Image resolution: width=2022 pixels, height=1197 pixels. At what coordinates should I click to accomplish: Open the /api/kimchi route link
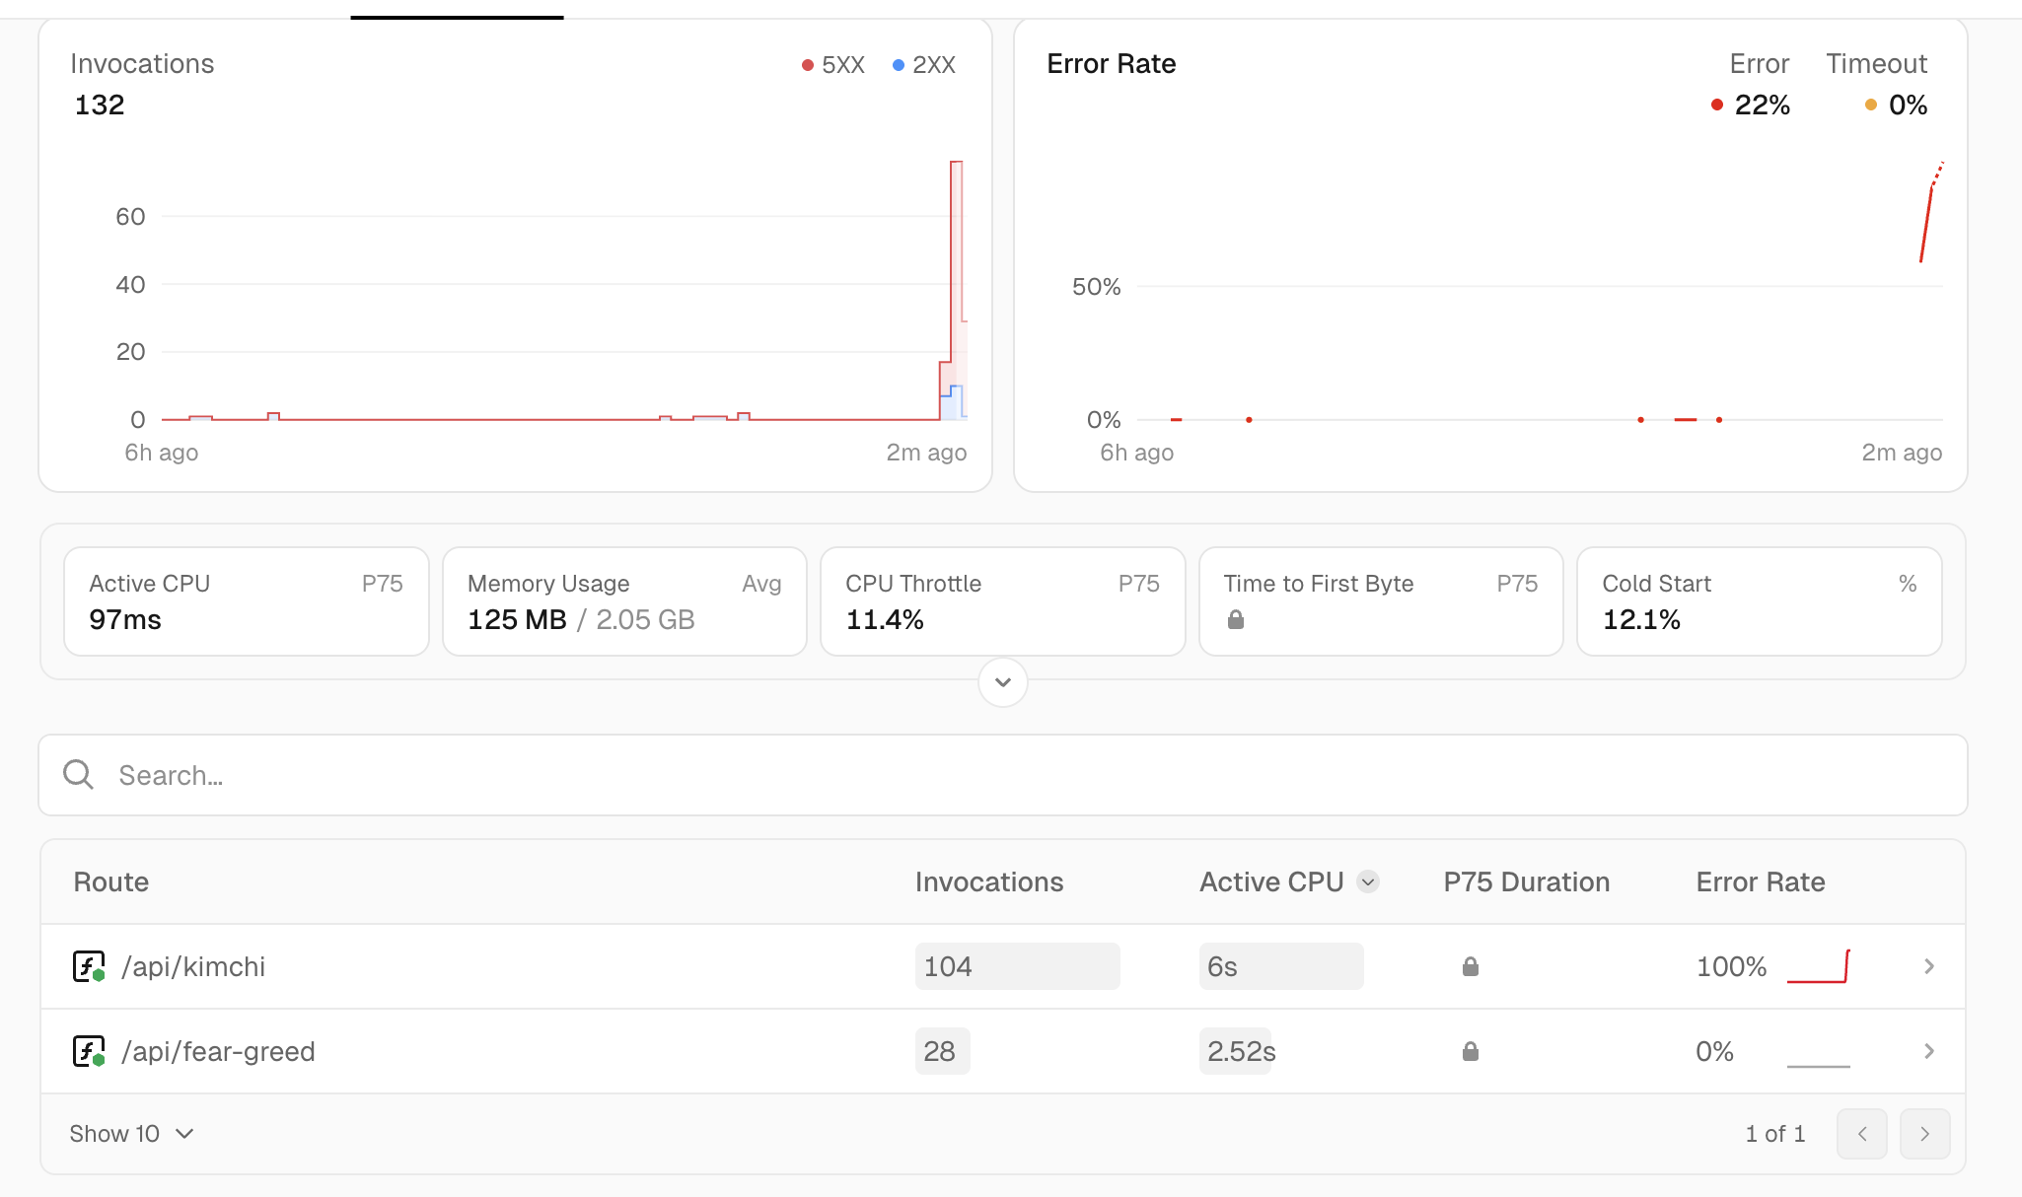click(193, 966)
